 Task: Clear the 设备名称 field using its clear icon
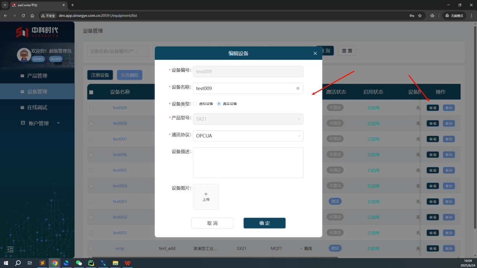(x=298, y=88)
